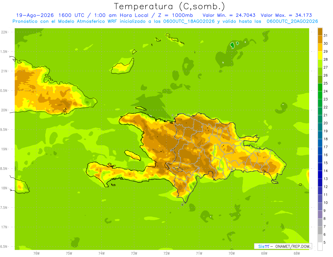This screenshot has width=333, height=257.
Task: Click the "69W" longitude axis label
Action: (x=264, y=253)
